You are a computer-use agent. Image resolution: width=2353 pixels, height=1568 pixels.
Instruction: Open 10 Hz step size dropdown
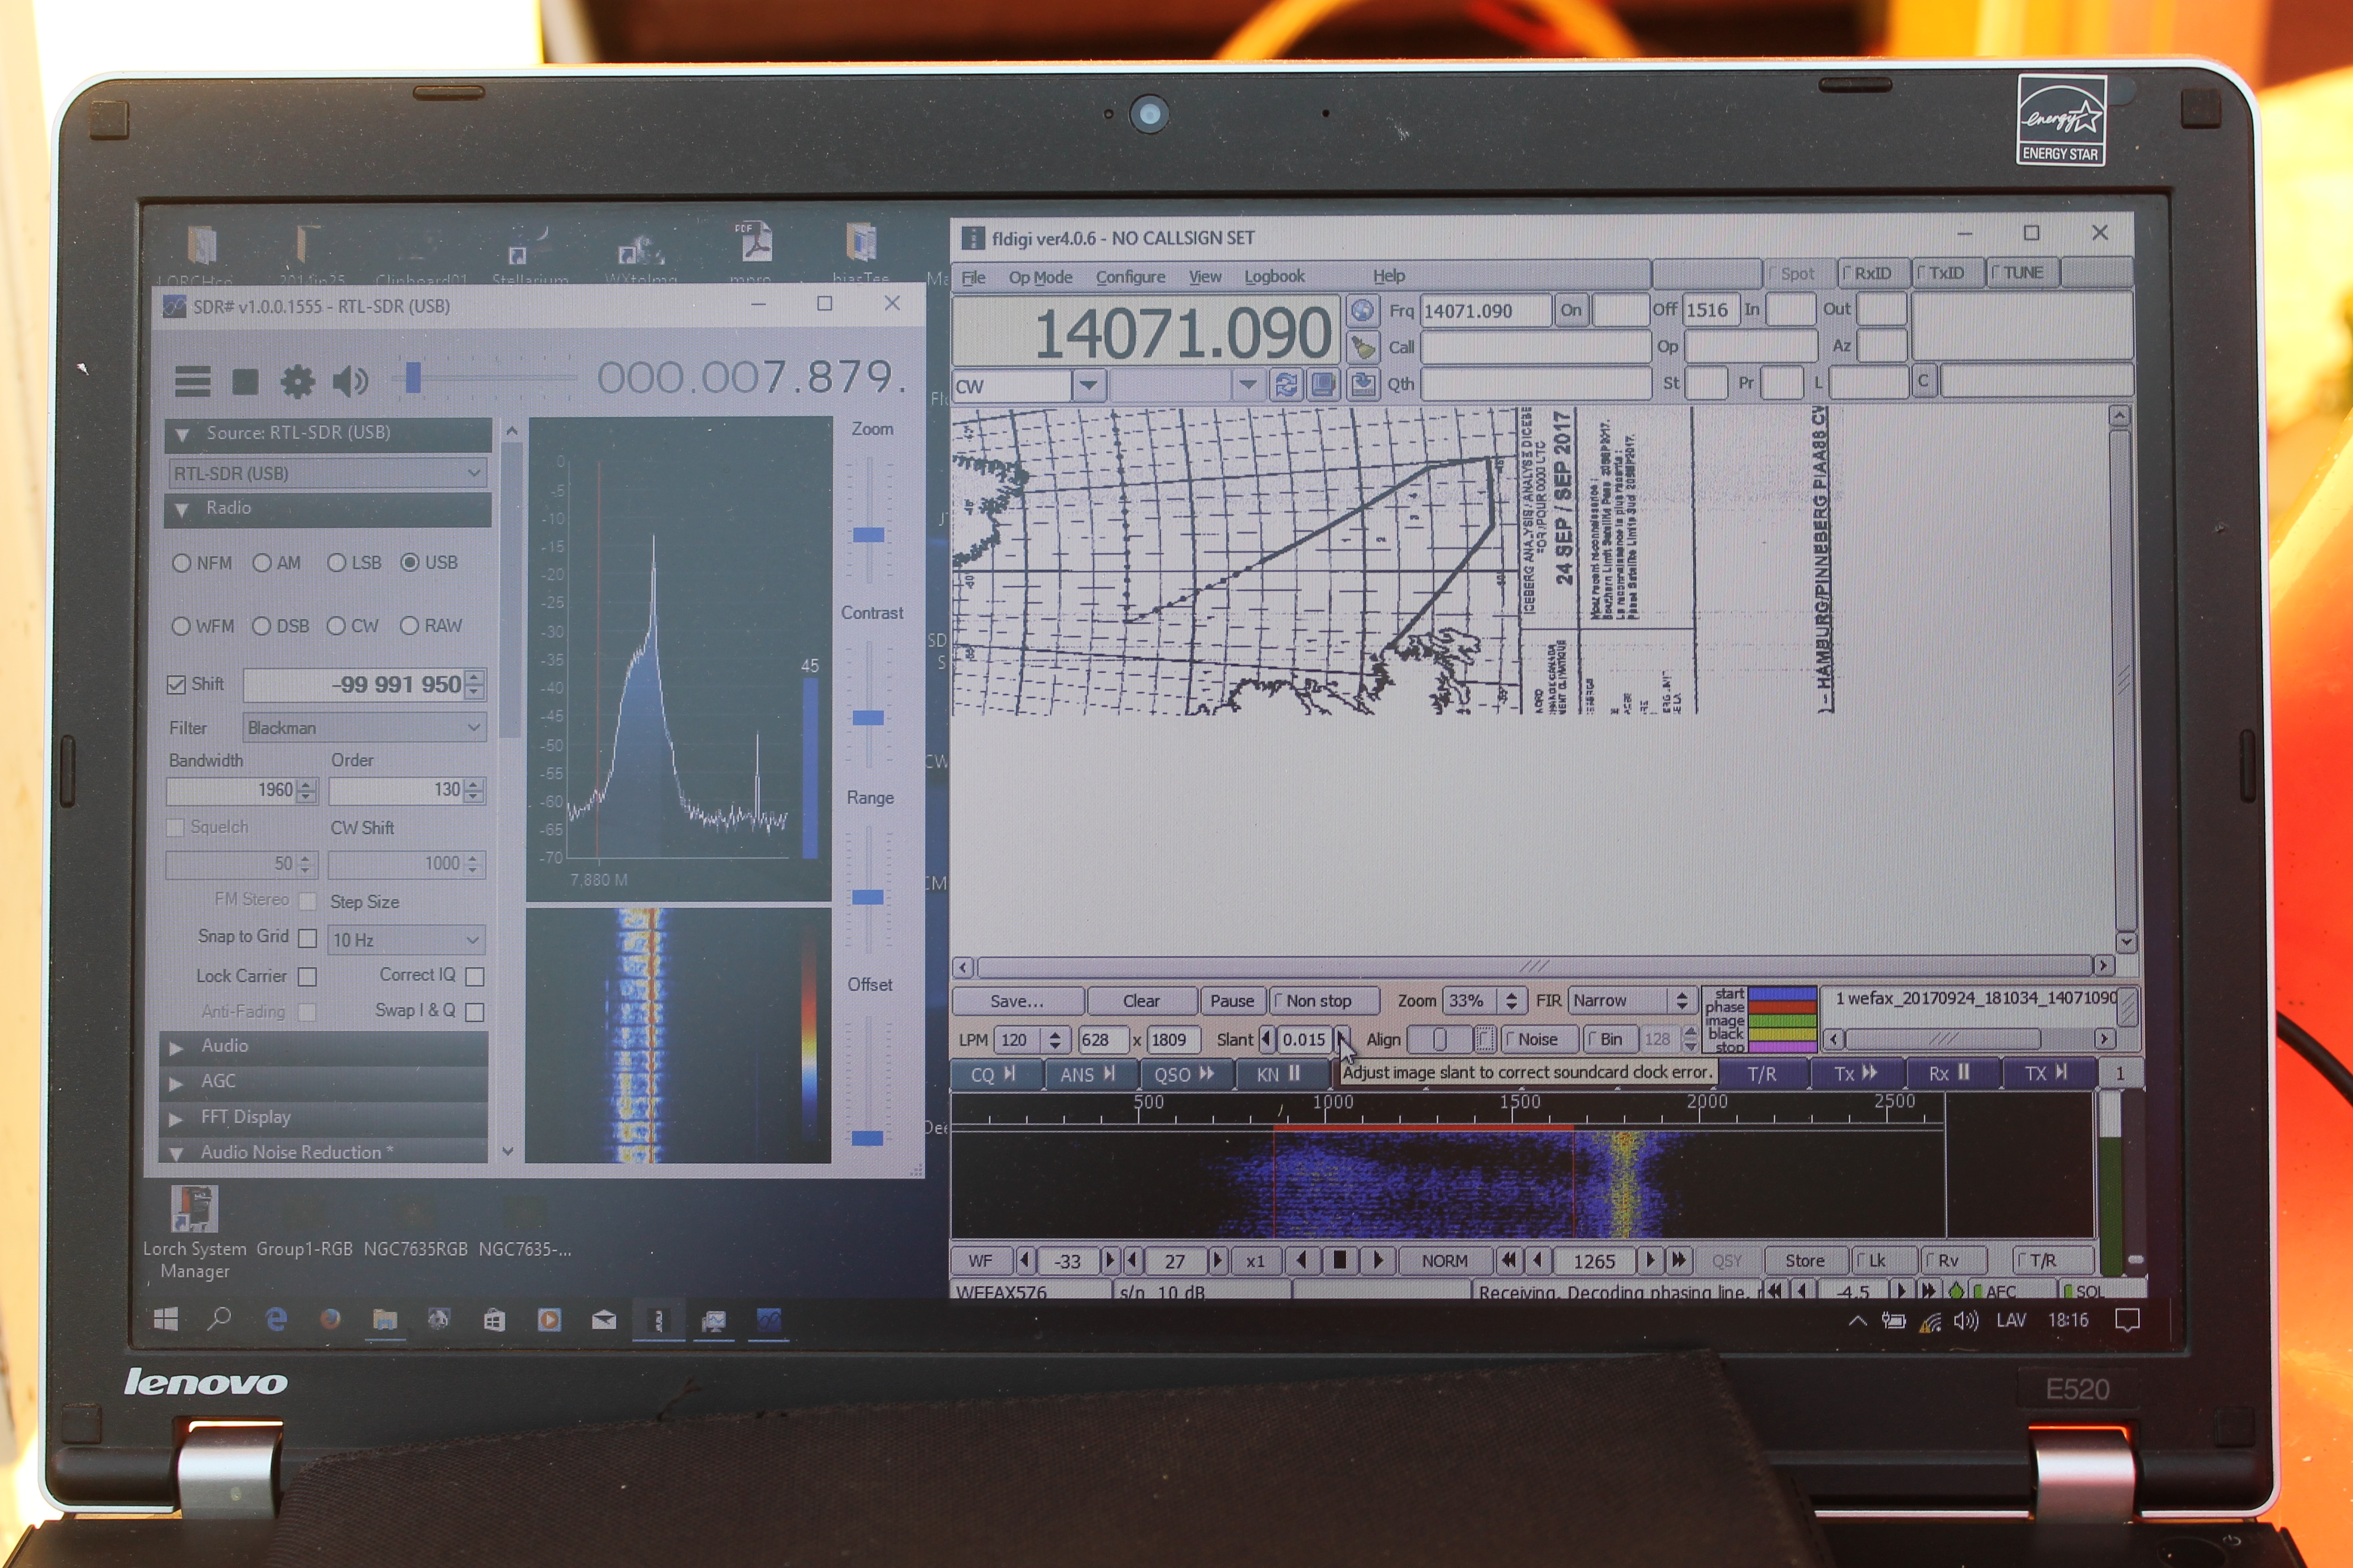[406, 940]
